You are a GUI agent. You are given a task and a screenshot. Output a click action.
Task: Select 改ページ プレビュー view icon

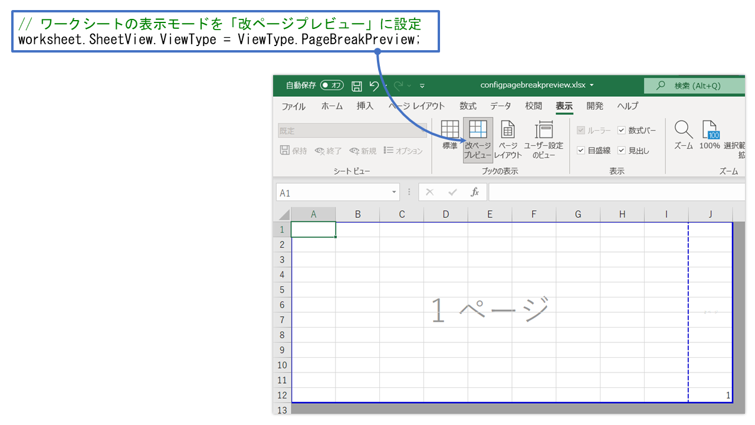click(478, 139)
